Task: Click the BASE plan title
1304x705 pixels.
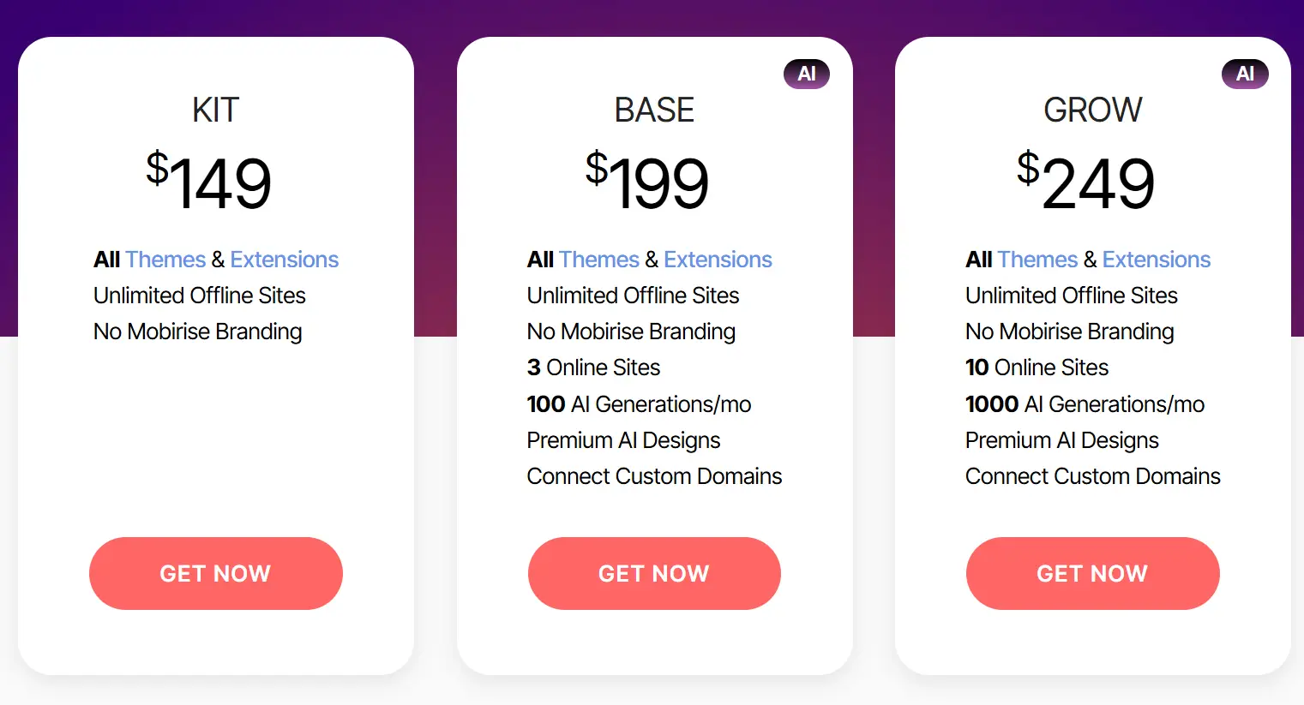Action: coord(654,110)
